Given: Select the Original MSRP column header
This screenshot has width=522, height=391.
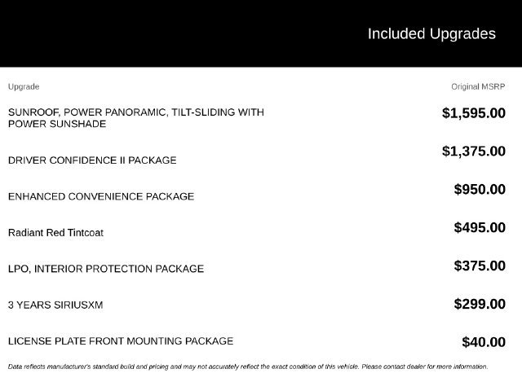Looking at the screenshot, I should tap(478, 86).
